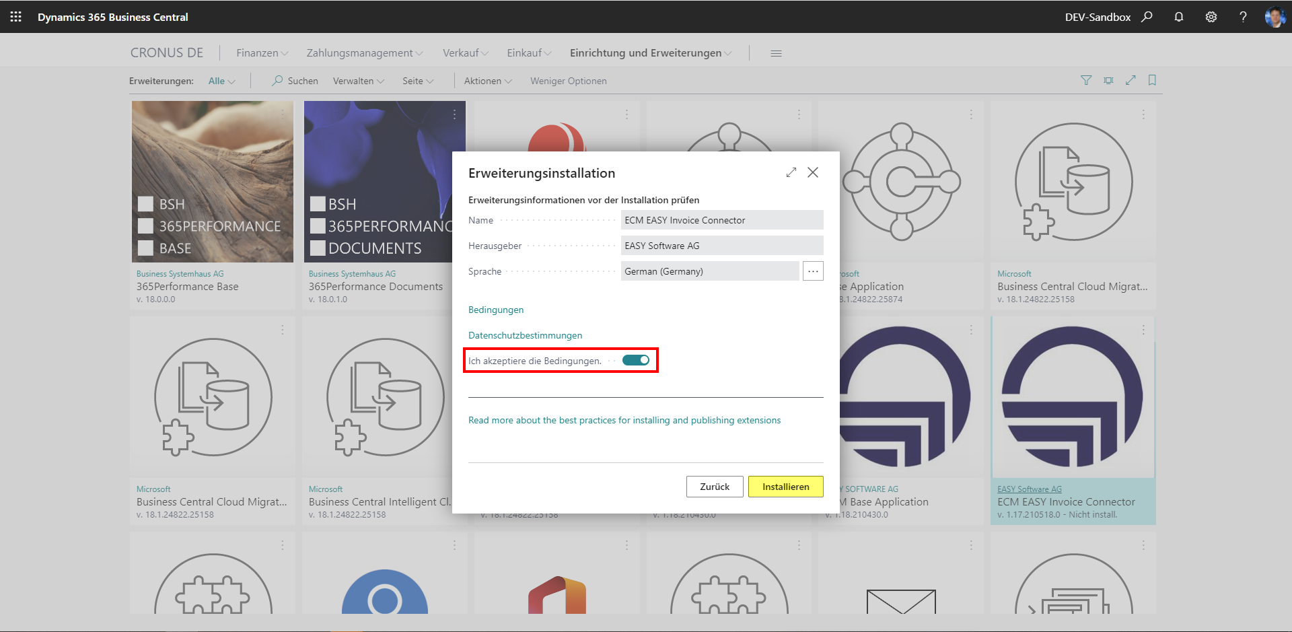
Task: Open the notifications bell
Action: click(1179, 17)
